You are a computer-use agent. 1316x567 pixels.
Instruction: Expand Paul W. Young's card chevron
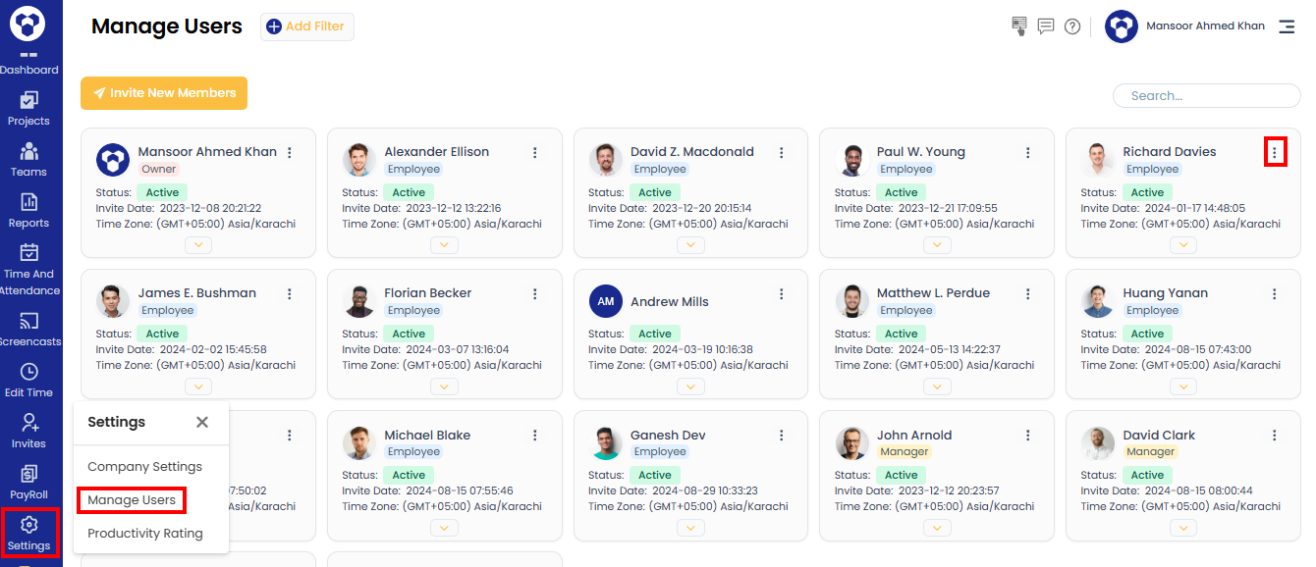(x=937, y=245)
